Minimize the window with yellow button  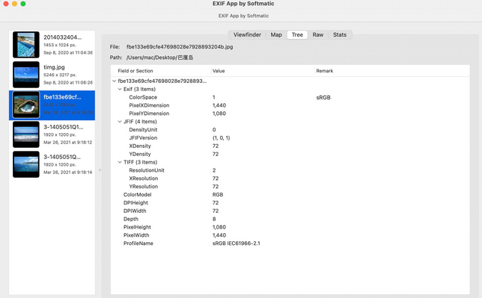point(14,4)
